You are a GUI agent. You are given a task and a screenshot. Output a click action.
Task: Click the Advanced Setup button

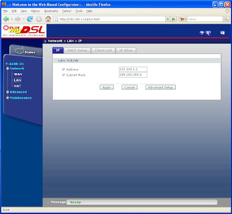(161, 88)
